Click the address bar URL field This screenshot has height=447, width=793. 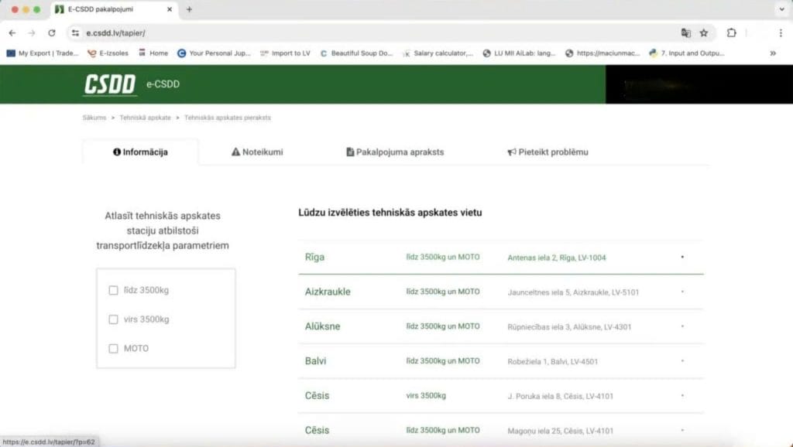click(x=372, y=33)
